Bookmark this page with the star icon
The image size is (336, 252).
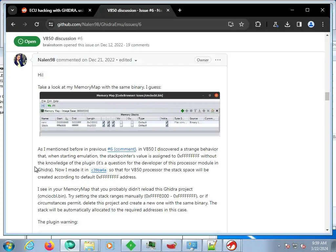click(x=241, y=24)
